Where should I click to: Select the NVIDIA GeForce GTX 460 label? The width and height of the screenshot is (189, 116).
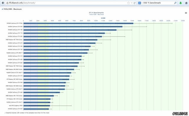[x=15, y=92]
